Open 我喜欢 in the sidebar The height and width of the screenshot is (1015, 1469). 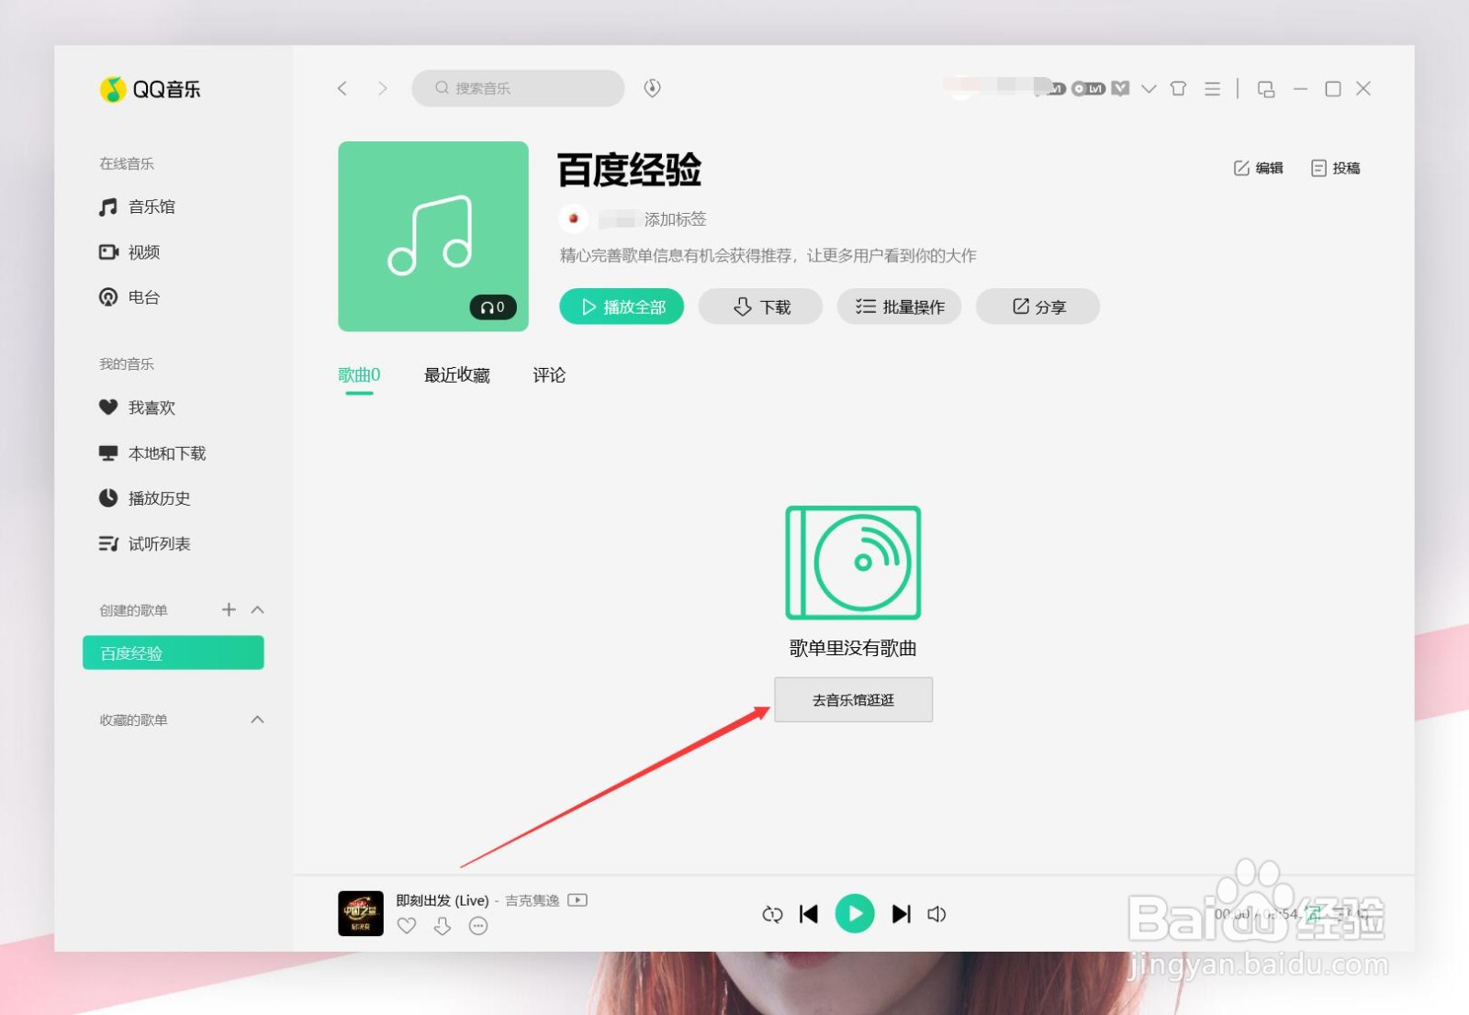coord(137,407)
